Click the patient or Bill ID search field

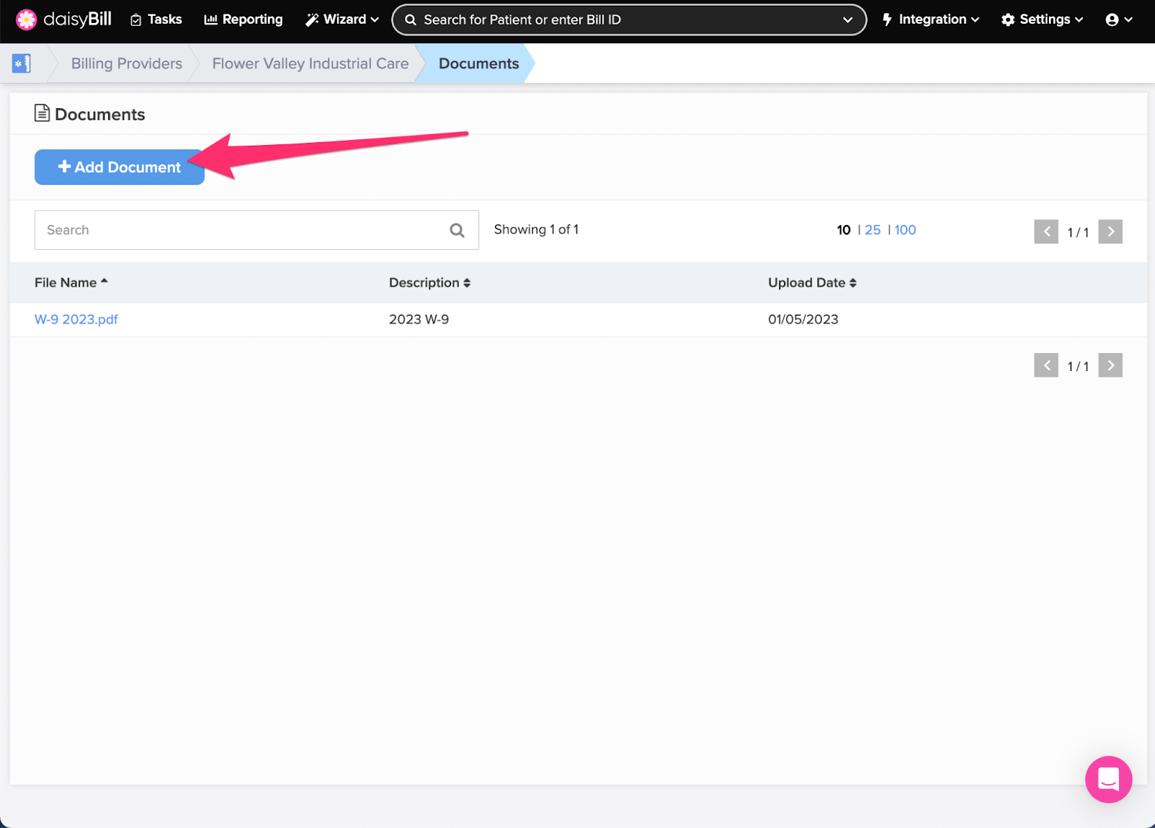(x=629, y=19)
